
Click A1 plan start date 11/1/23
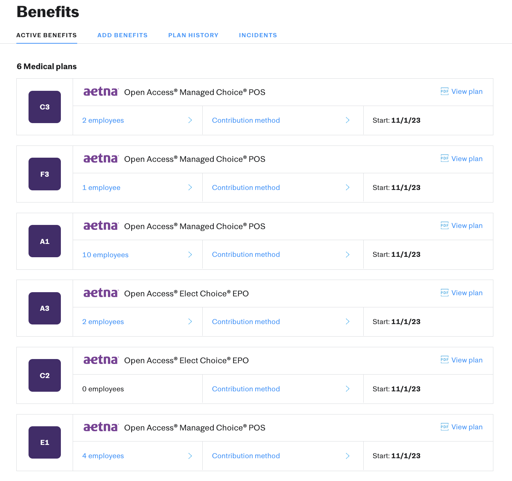(x=406, y=255)
